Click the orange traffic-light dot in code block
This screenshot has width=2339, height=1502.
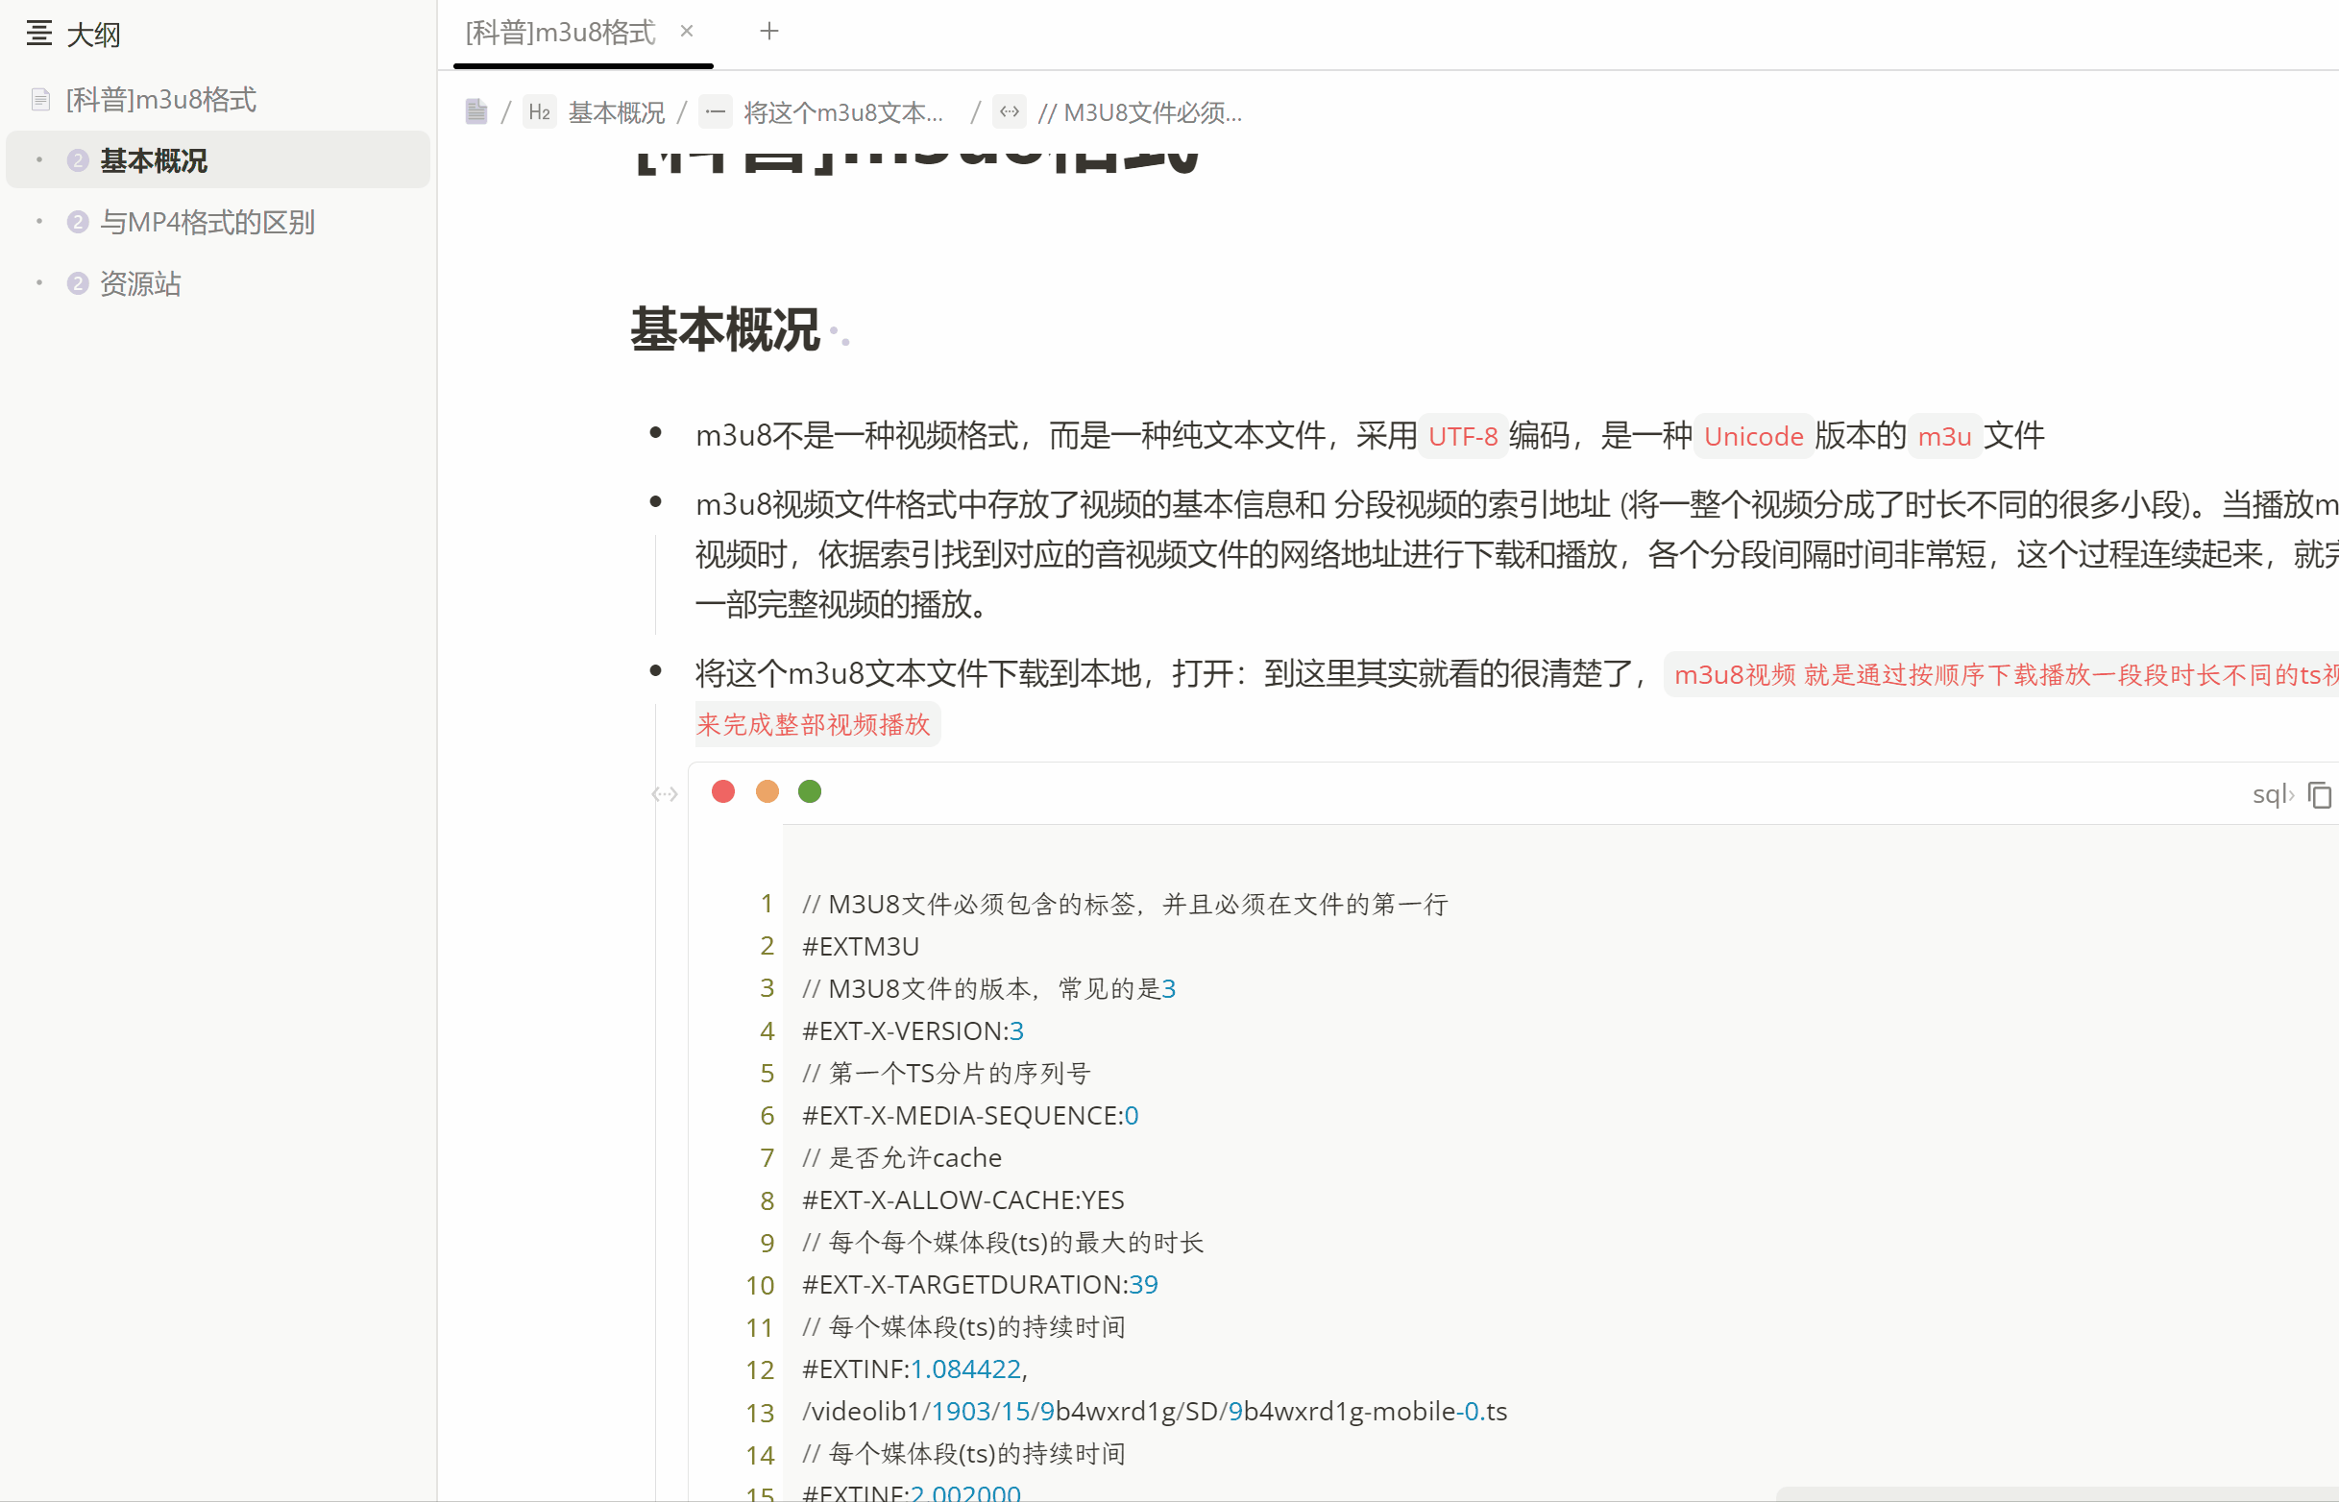tap(767, 791)
